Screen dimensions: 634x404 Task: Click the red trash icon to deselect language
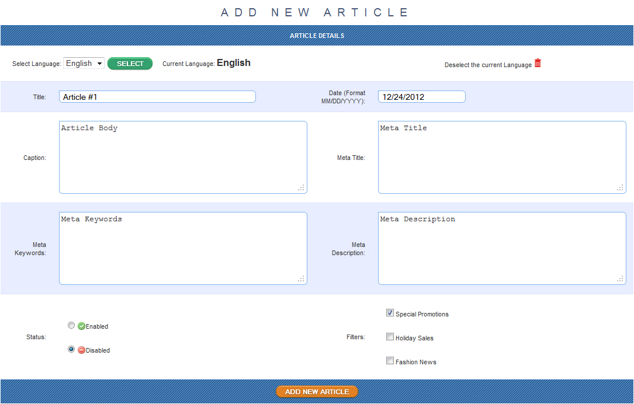(538, 63)
